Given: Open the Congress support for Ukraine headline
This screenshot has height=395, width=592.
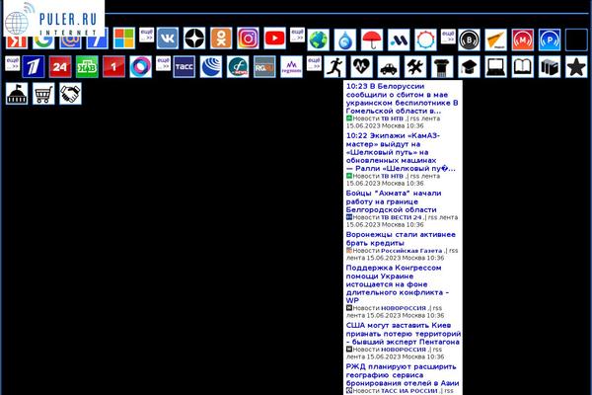Looking at the screenshot, I should coord(398,283).
